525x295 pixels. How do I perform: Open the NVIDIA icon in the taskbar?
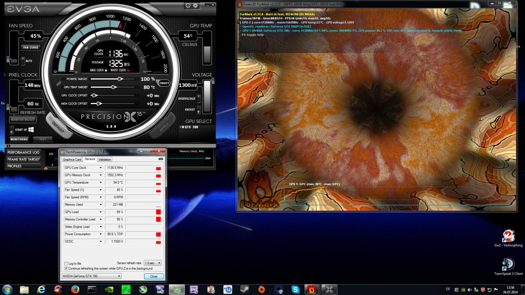point(109,289)
